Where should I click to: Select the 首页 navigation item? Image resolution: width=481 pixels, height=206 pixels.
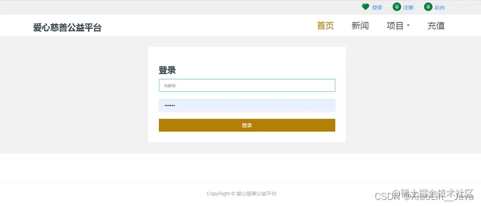point(325,26)
